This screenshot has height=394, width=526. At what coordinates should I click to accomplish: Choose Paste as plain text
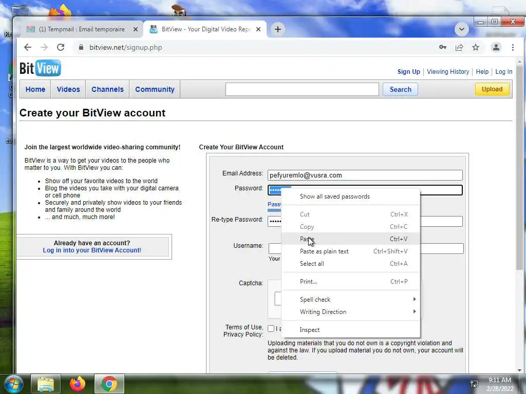pyautogui.click(x=350, y=251)
